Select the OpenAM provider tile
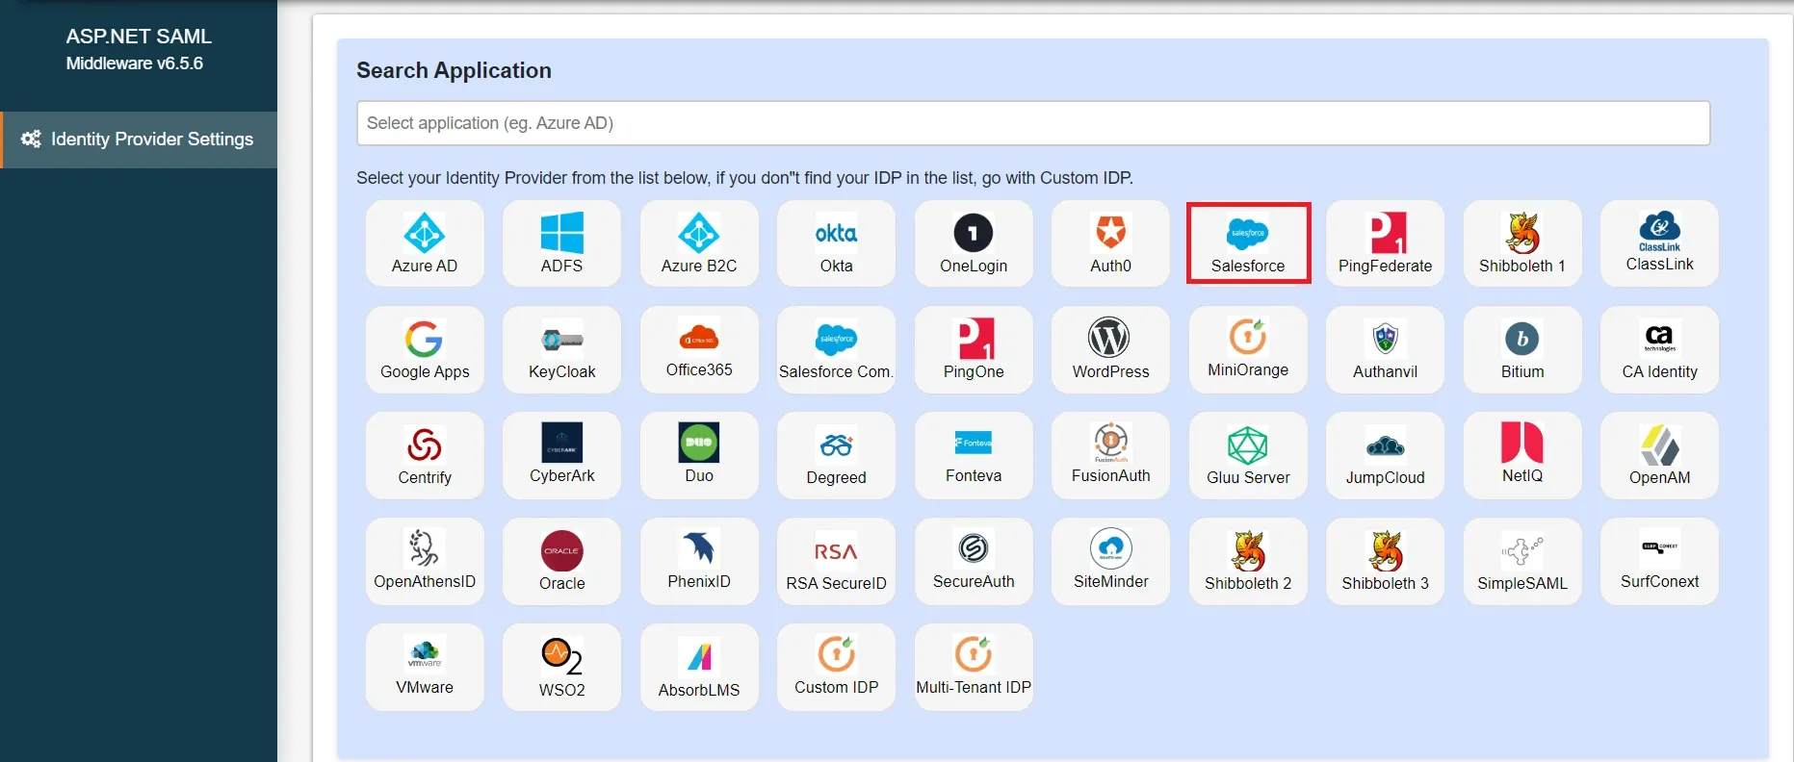1794x762 pixels. pyautogui.click(x=1659, y=455)
